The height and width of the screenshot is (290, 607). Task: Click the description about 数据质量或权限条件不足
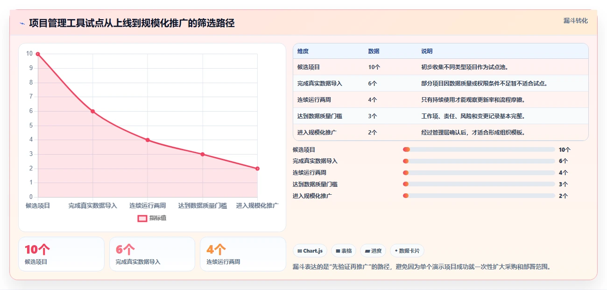click(484, 84)
